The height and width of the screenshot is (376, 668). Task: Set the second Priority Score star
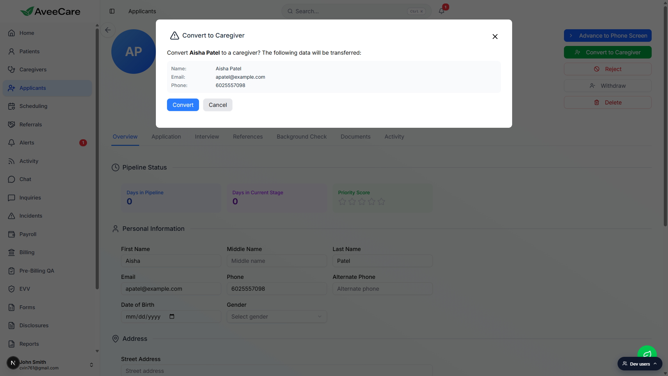352,202
